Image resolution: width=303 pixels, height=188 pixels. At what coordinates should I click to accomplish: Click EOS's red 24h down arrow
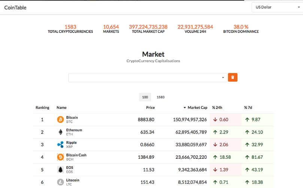click(x=215, y=170)
